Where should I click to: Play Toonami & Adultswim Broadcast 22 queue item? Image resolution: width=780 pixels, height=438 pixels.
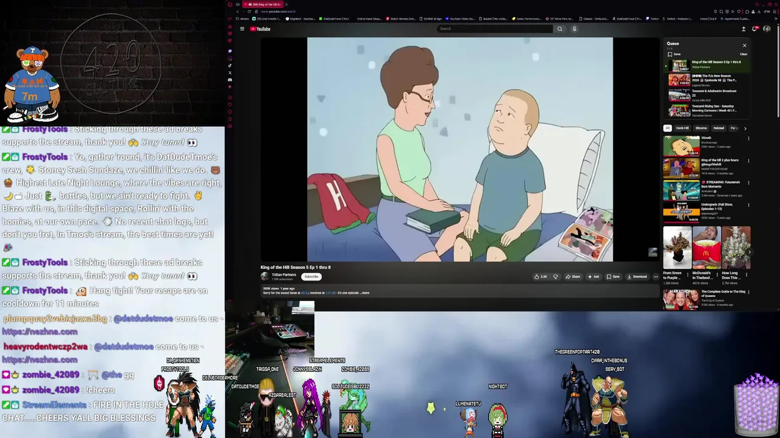tap(707, 96)
